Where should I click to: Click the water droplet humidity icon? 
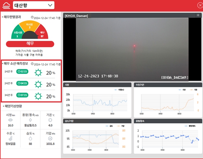[x=30, y=138]
